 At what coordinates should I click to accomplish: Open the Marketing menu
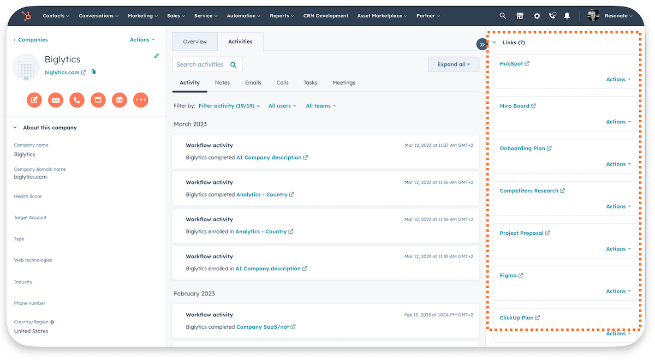tap(143, 16)
